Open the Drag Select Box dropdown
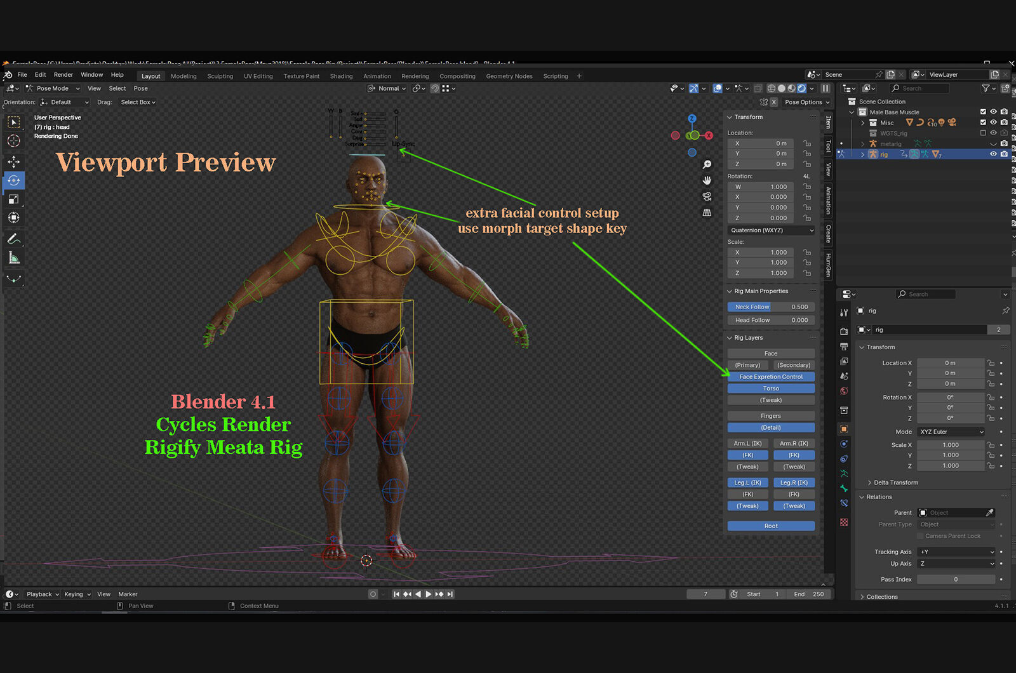The height and width of the screenshot is (673, 1016). (x=138, y=102)
